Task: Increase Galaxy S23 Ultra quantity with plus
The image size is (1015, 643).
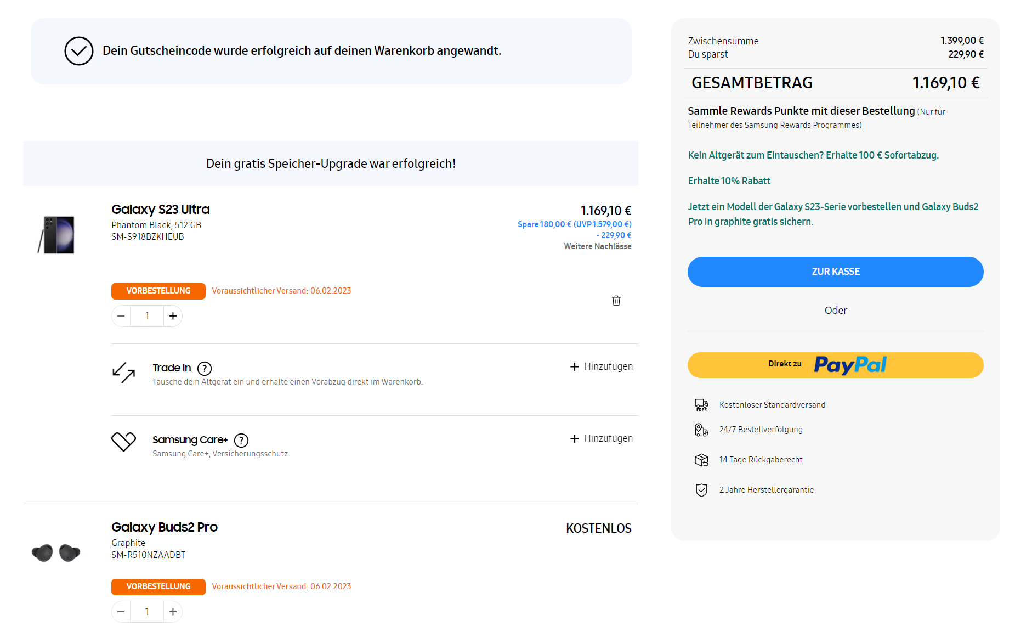Action: 173,316
